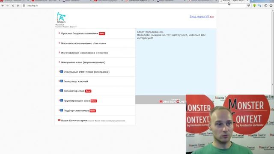Click YouTube icon beside Ваши Комментарии
Viewport: 274px width, 154px height.
click(x=59, y=120)
